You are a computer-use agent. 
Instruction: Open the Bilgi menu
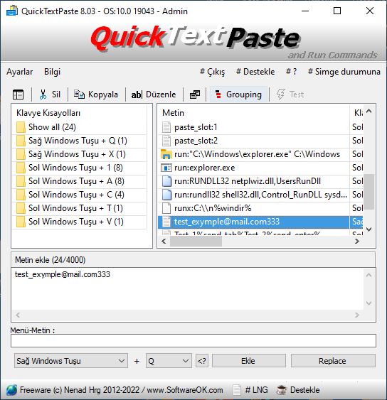(x=52, y=72)
